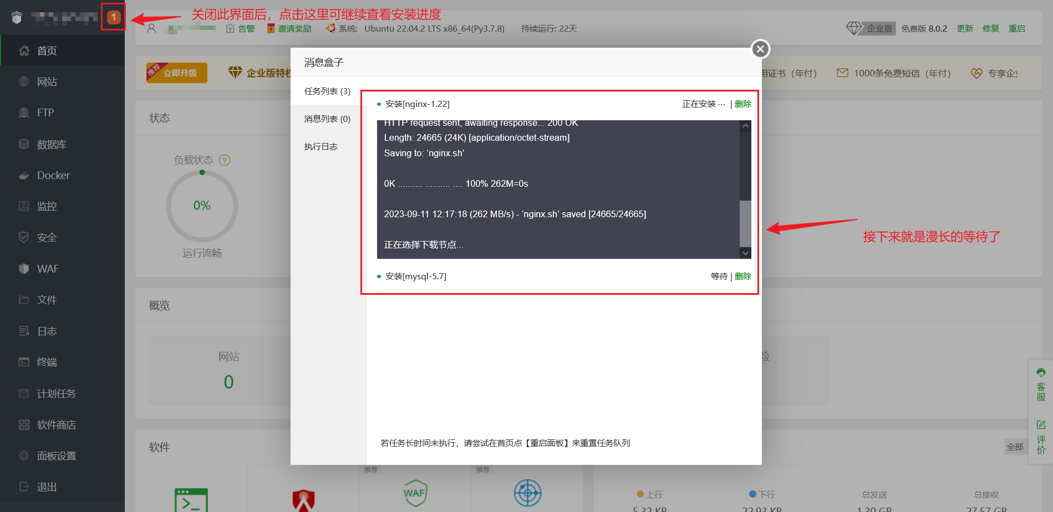Click the 日志 log icon in sidebar
The height and width of the screenshot is (512, 1053).
point(24,331)
